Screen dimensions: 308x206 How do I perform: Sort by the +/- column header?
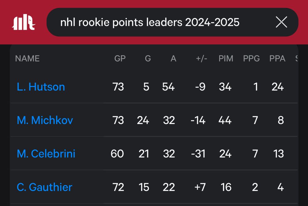[x=201, y=58]
